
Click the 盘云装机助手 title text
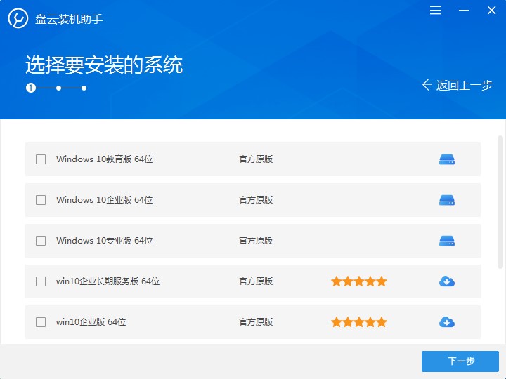click(69, 19)
